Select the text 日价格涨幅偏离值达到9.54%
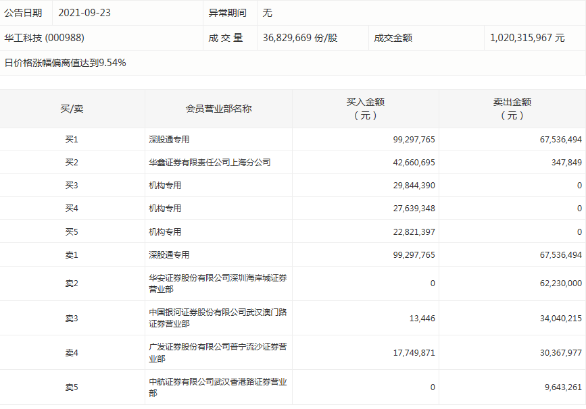The width and height of the screenshot is (586, 409). tap(65, 63)
